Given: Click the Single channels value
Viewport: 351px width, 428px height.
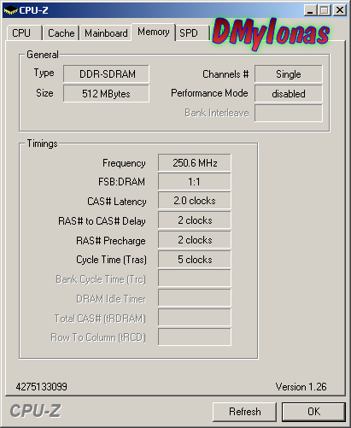Looking at the screenshot, I should point(289,74).
